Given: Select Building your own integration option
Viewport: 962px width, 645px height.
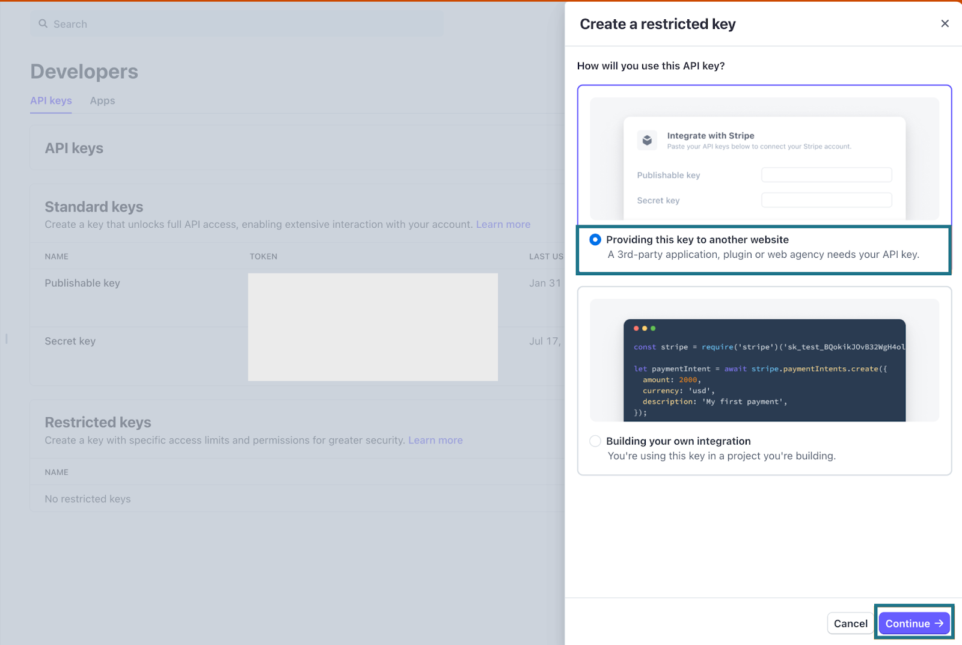Looking at the screenshot, I should (595, 441).
